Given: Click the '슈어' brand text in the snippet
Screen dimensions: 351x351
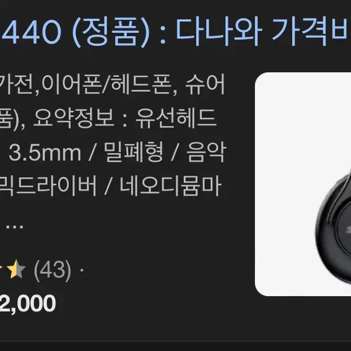Looking at the screenshot, I should (x=205, y=84).
